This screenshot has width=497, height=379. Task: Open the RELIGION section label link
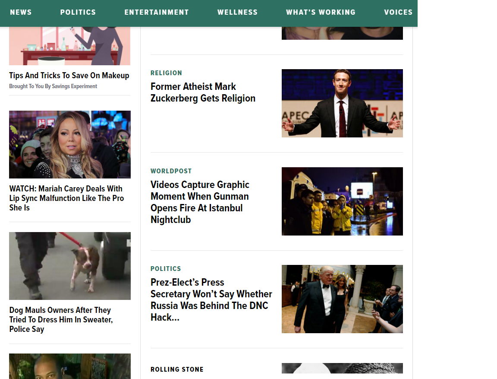pos(167,73)
